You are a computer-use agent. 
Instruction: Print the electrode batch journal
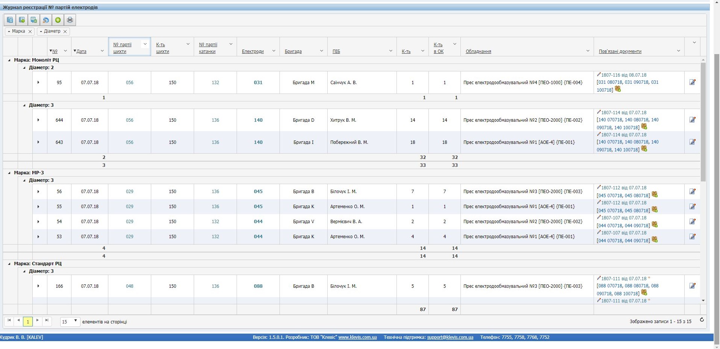coord(70,20)
